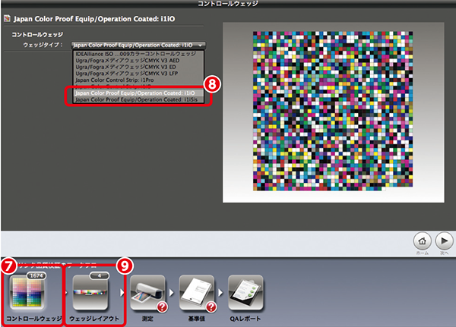Click the QAレポート label text
Image resolution: width=456 pixels, height=327 pixels.
click(x=245, y=319)
